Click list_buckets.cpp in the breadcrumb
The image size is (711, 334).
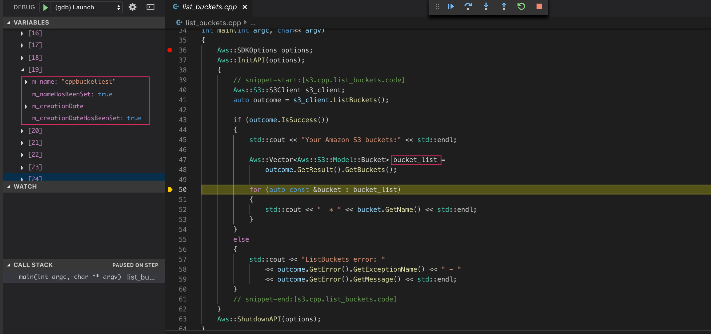point(213,23)
